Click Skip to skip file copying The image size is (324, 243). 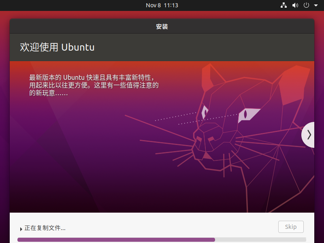[x=291, y=227]
